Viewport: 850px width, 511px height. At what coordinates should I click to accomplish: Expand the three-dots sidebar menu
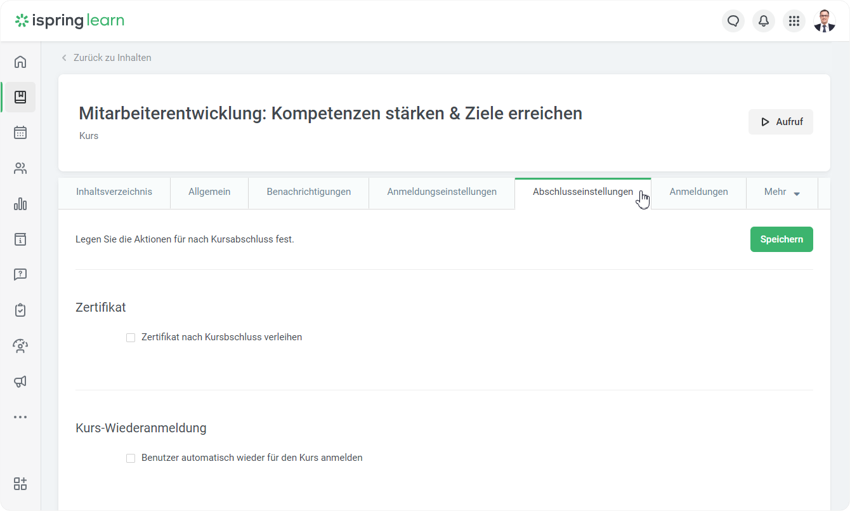[x=20, y=417]
